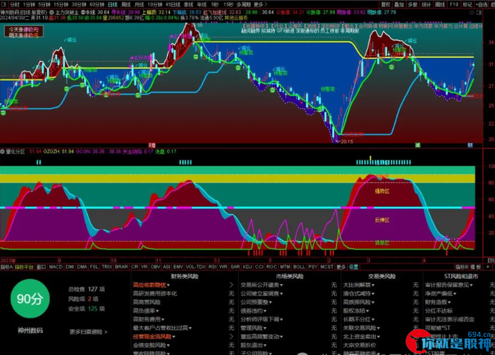Select the 年线 yearly period
This screenshot has width=495, height=355.
(x=202, y=4)
